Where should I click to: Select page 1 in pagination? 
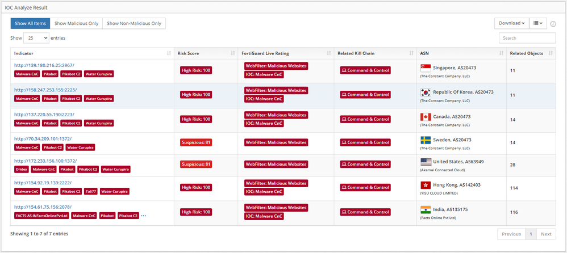(x=531, y=234)
